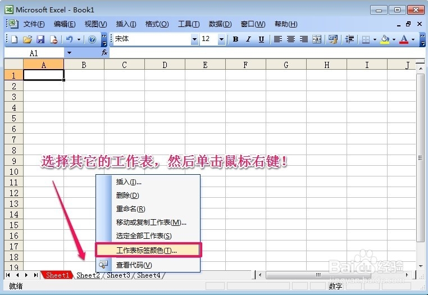
Task: Select row 5 header
Action: point(13,118)
